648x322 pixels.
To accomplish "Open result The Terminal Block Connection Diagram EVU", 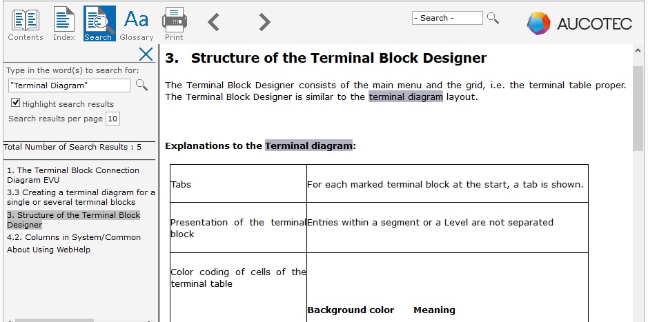I will [x=73, y=175].
